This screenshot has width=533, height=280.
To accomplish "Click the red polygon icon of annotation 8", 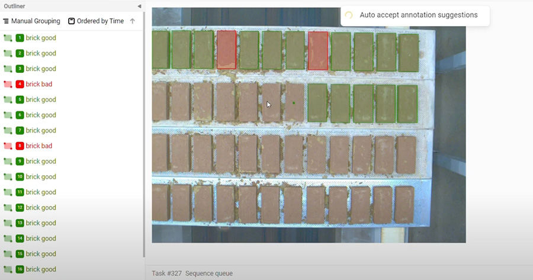I will [8, 146].
